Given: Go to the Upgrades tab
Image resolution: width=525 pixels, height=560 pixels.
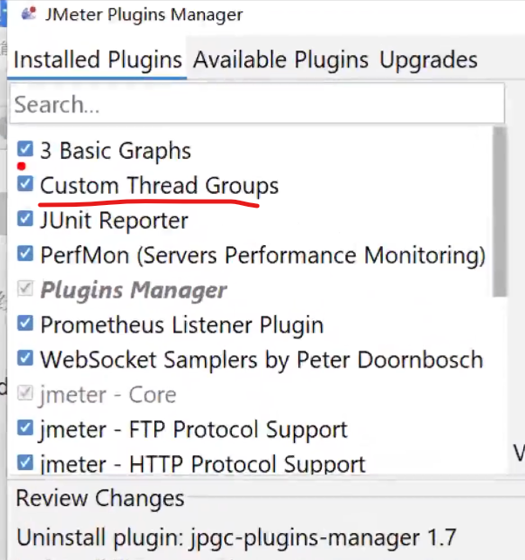Looking at the screenshot, I should pyautogui.click(x=428, y=59).
